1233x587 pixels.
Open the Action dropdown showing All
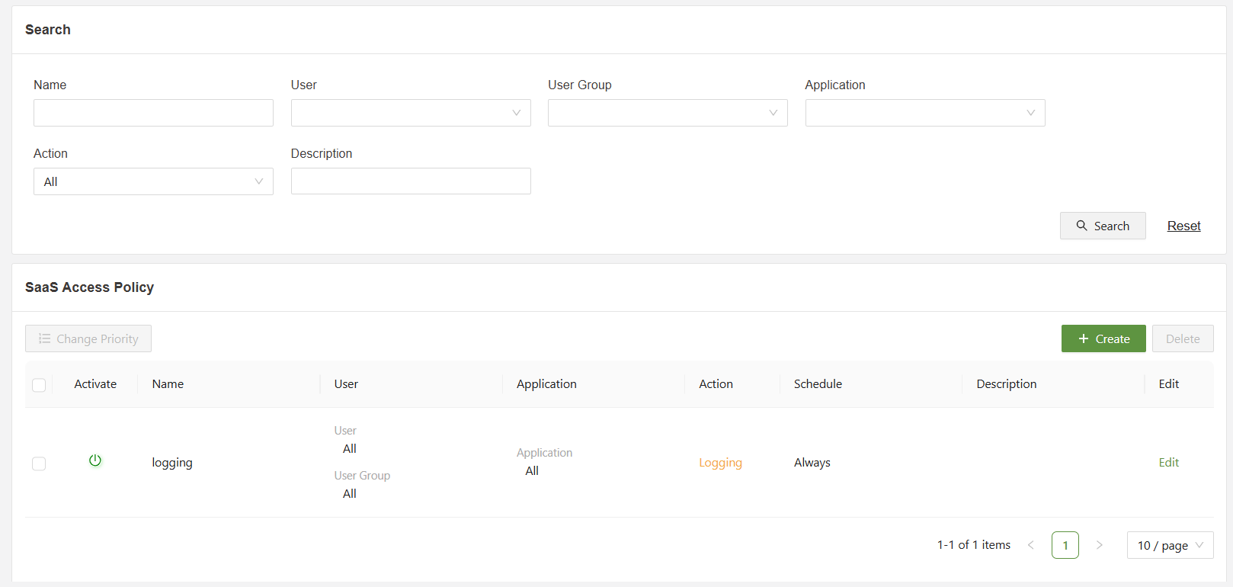click(153, 181)
